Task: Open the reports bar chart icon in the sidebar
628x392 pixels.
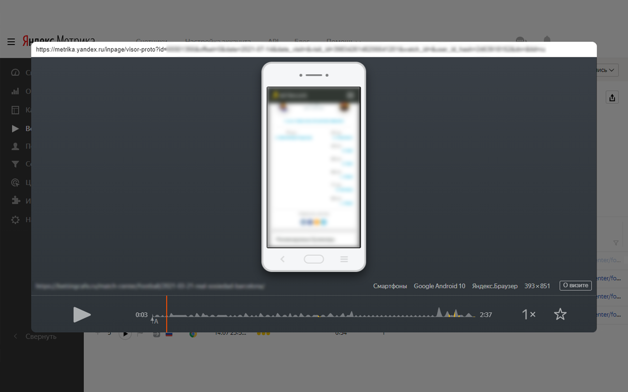Action: [15, 91]
